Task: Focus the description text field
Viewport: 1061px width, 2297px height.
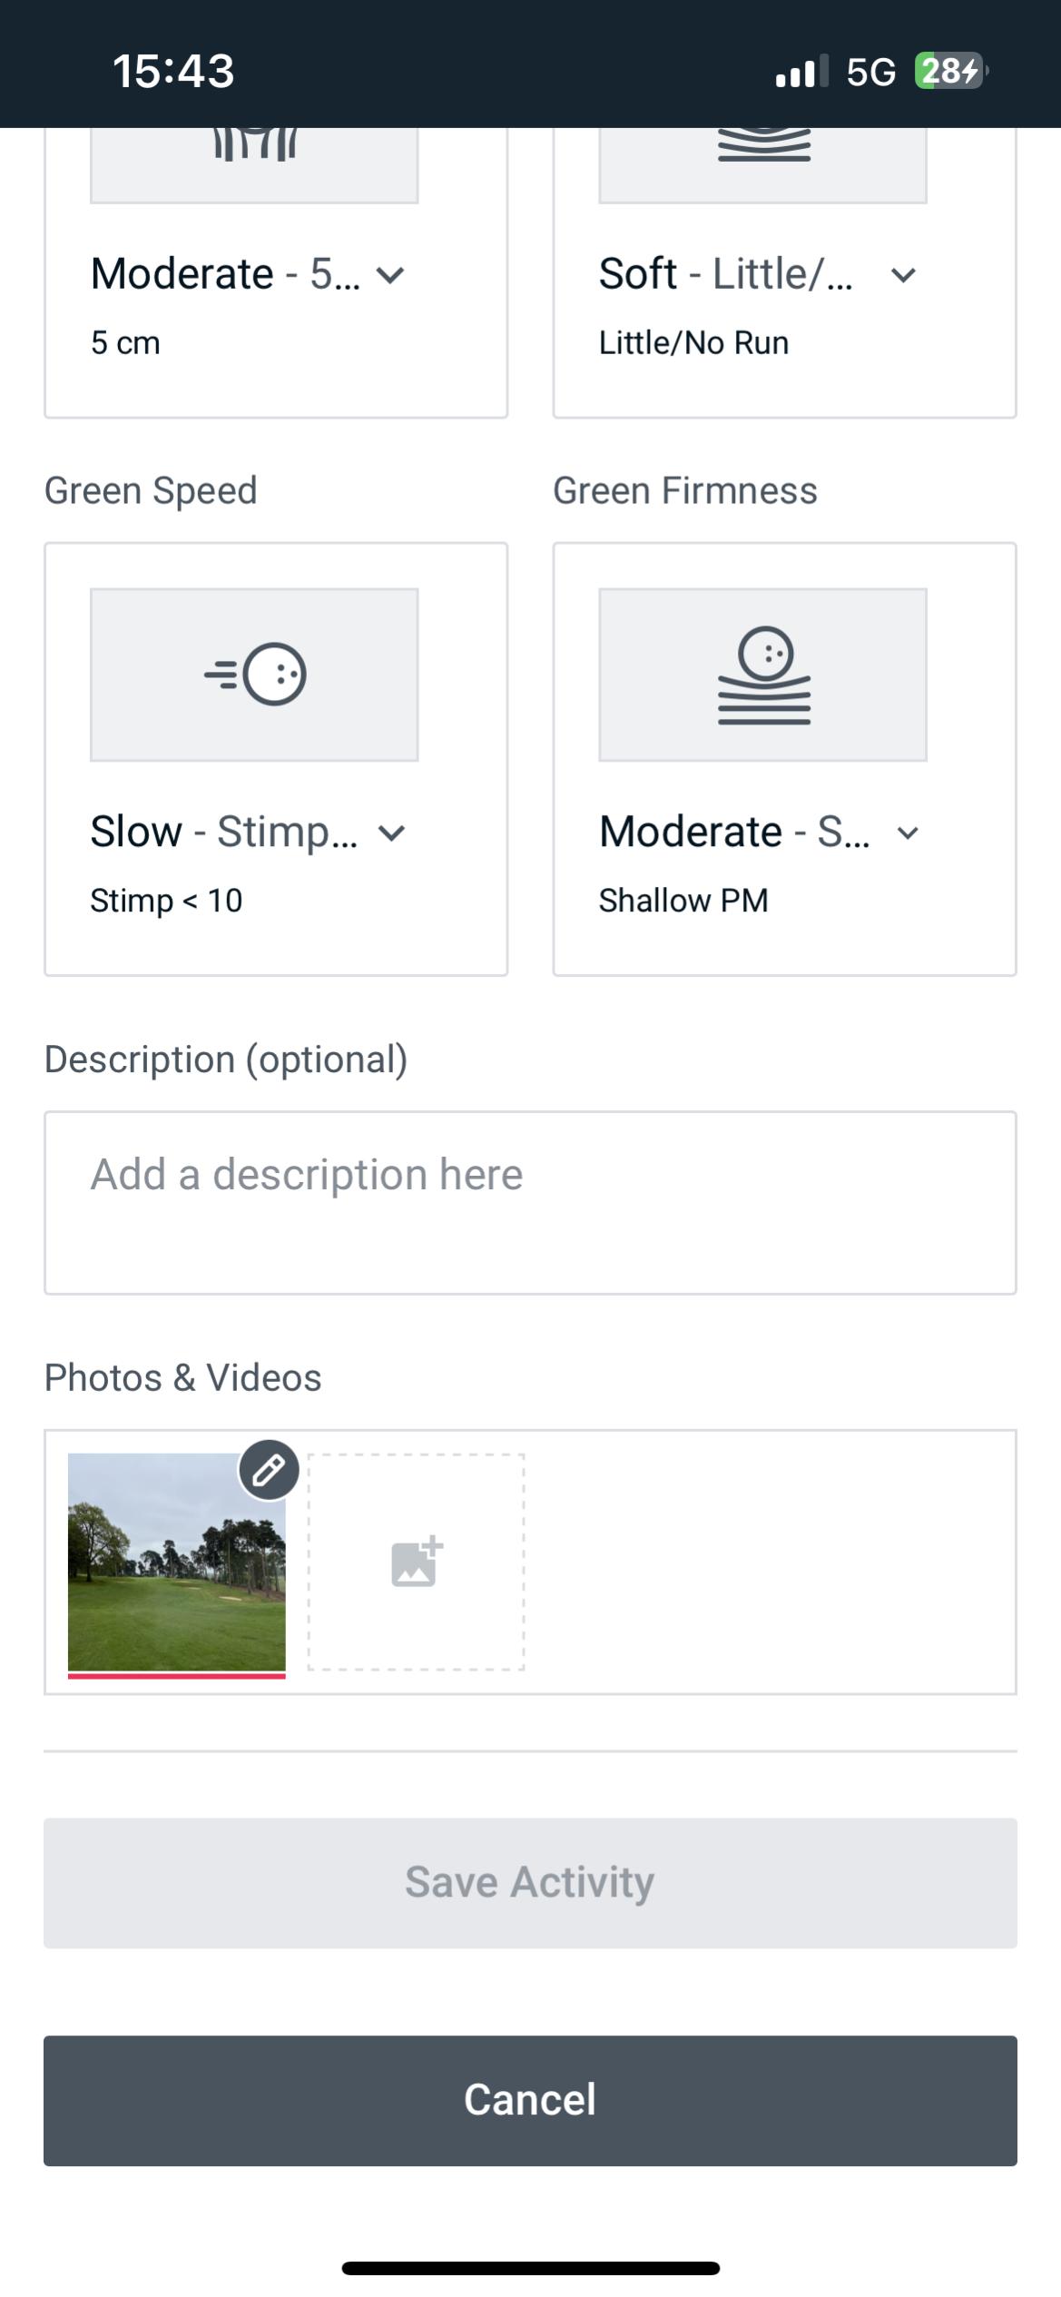Action: click(x=530, y=1202)
